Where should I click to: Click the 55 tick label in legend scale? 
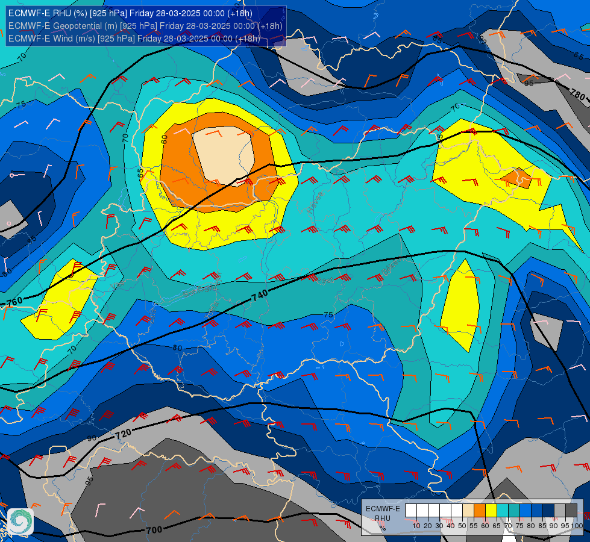point(474,526)
